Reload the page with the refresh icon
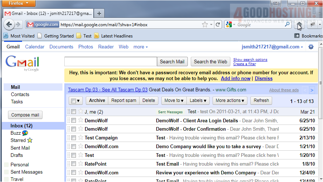This screenshot has width=323, height=182. tap(218, 25)
